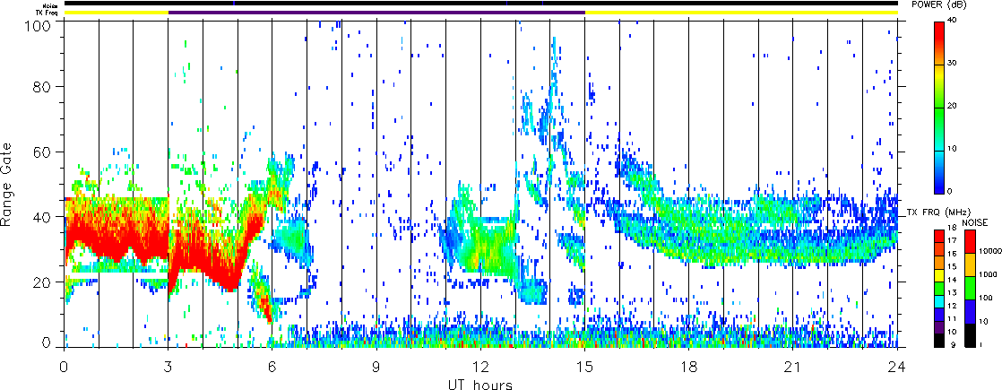Click the 13 label on TX FRQ scale
The width and height of the screenshot is (1002, 390).
[952, 293]
